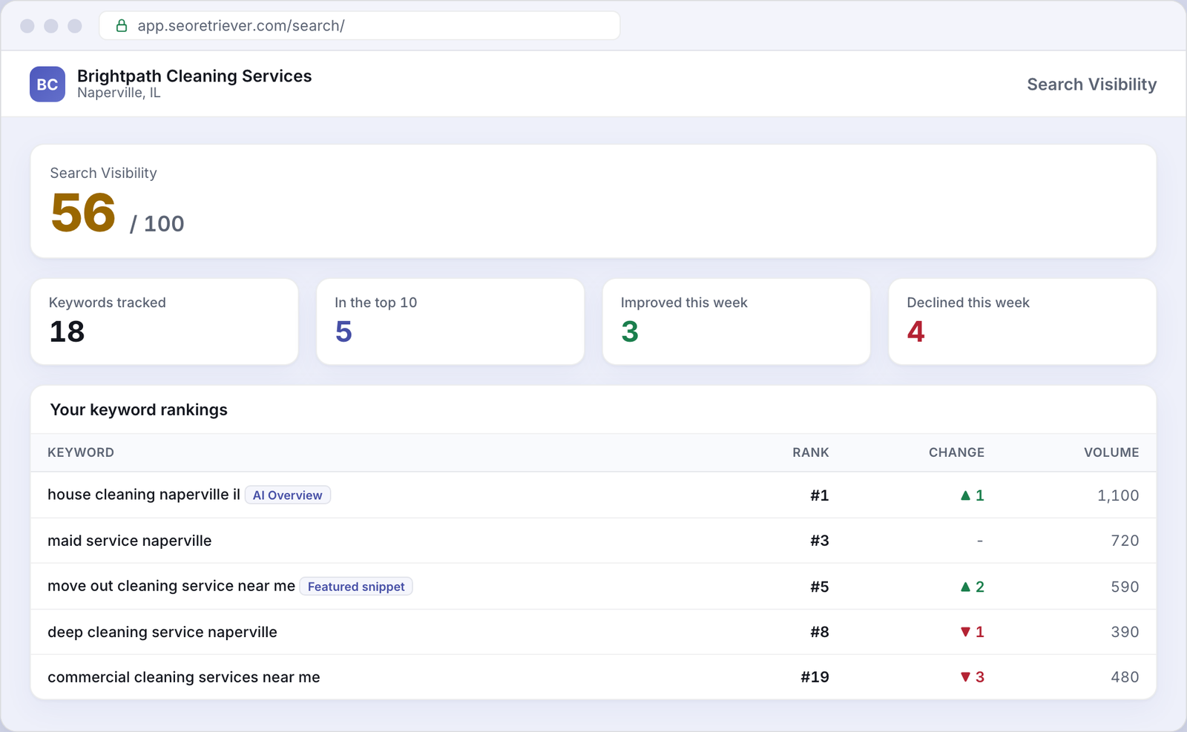Click the 'Your keyword rankings' heading
The height and width of the screenshot is (732, 1187).
(139, 410)
